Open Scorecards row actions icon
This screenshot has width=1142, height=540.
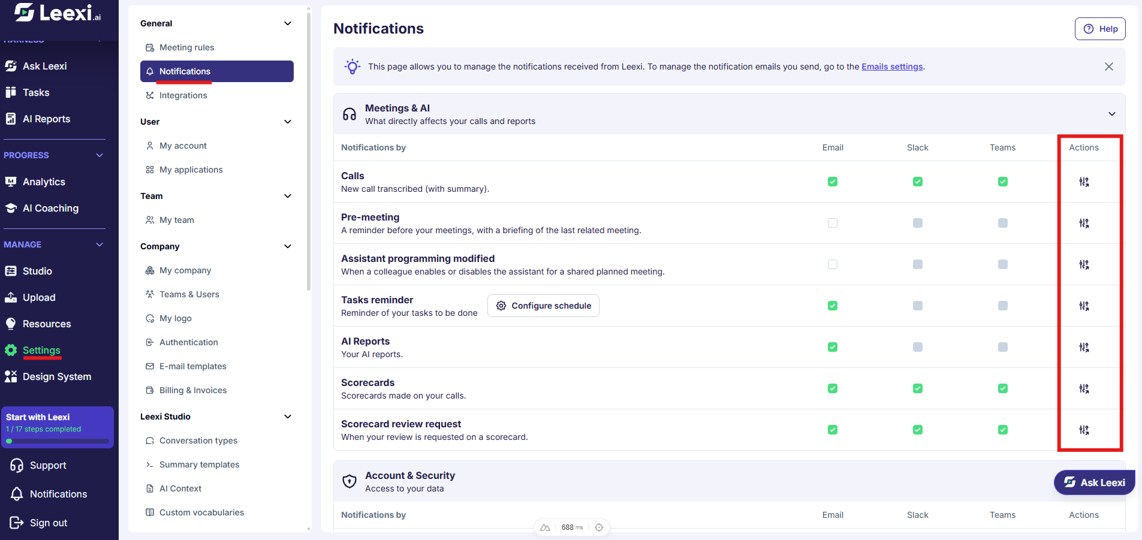[x=1084, y=388]
